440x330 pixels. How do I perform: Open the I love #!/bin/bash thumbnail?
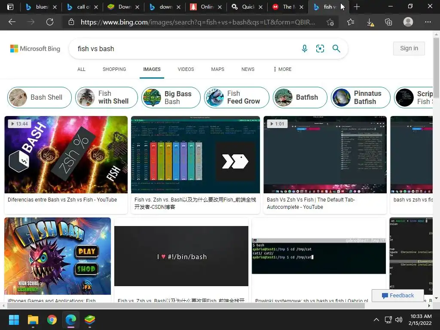(x=181, y=256)
